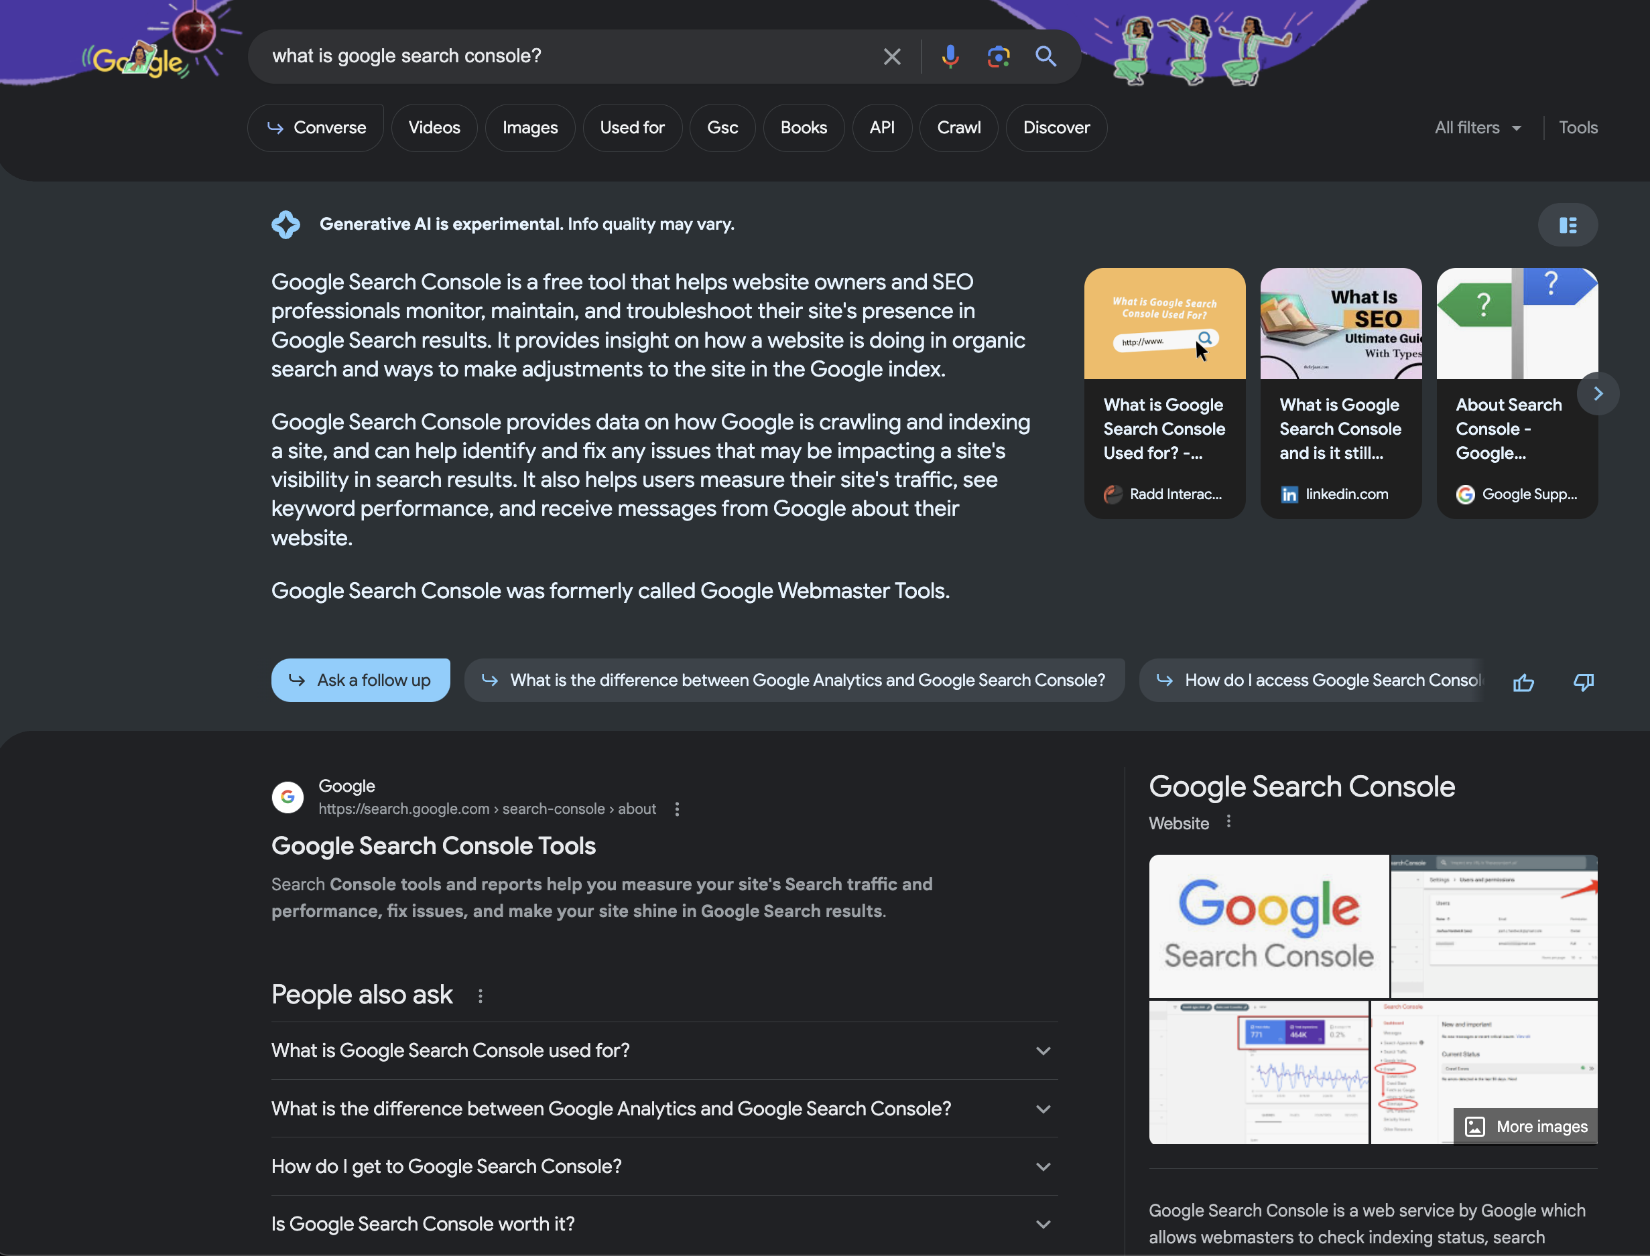Click the grid layout toggle icon
1650x1256 pixels.
[1568, 224]
